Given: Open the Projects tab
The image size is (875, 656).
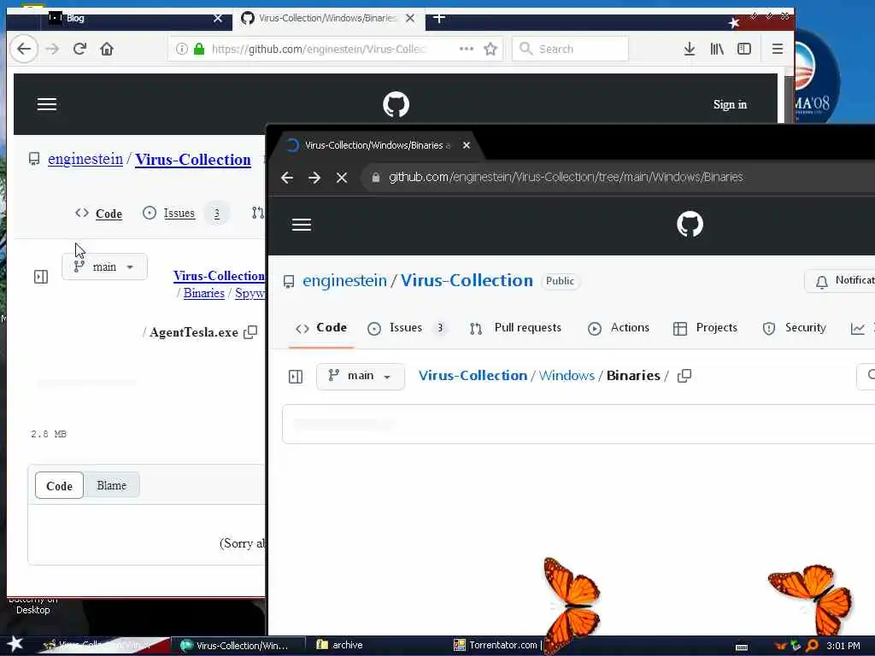Looking at the screenshot, I should 705,328.
